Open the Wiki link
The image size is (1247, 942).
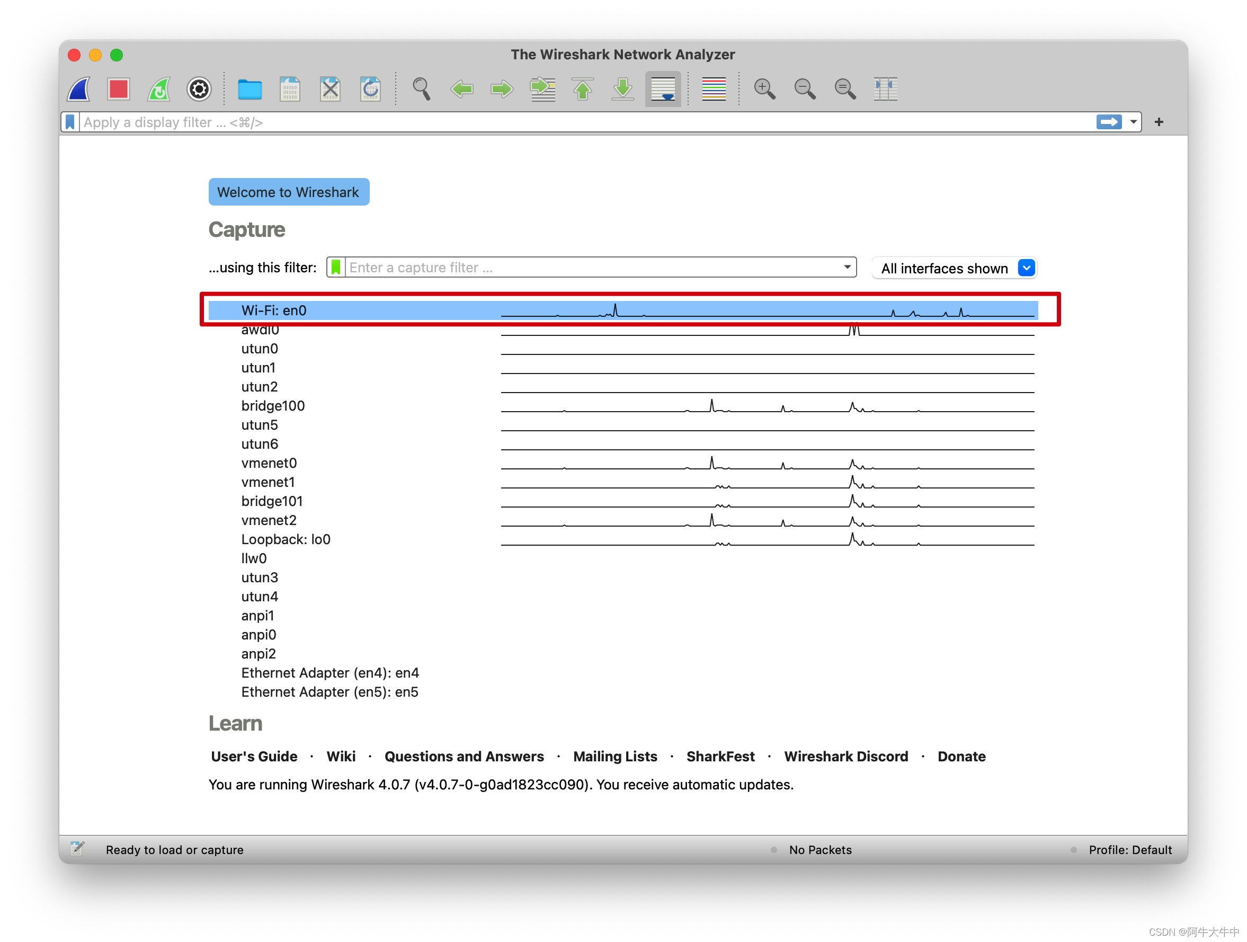tap(341, 757)
